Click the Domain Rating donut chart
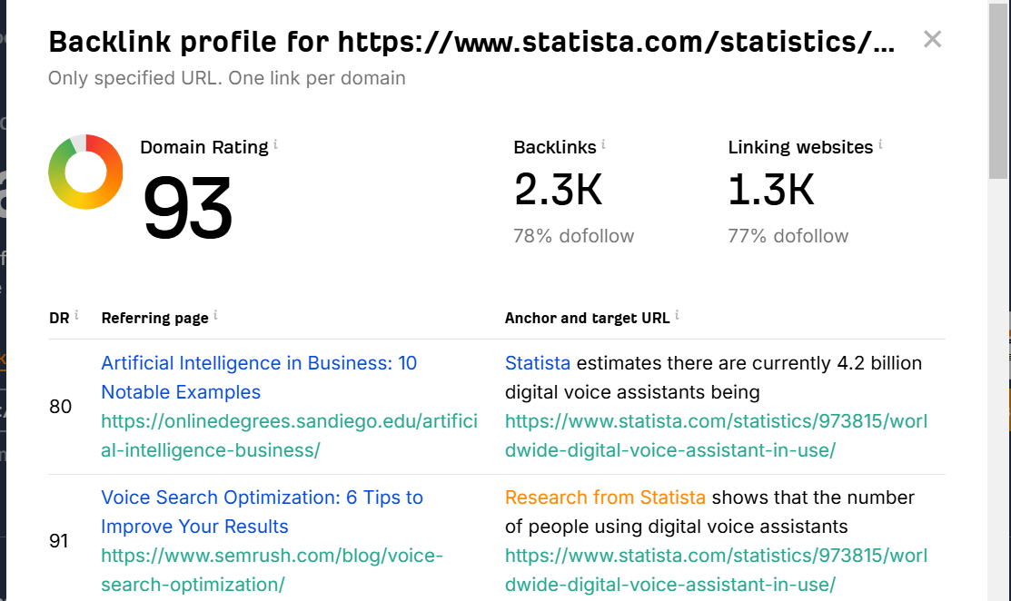 85,172
